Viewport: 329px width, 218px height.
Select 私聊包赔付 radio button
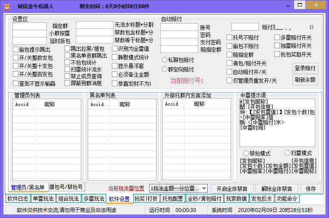pyautogui.click(x=164, y=60)
